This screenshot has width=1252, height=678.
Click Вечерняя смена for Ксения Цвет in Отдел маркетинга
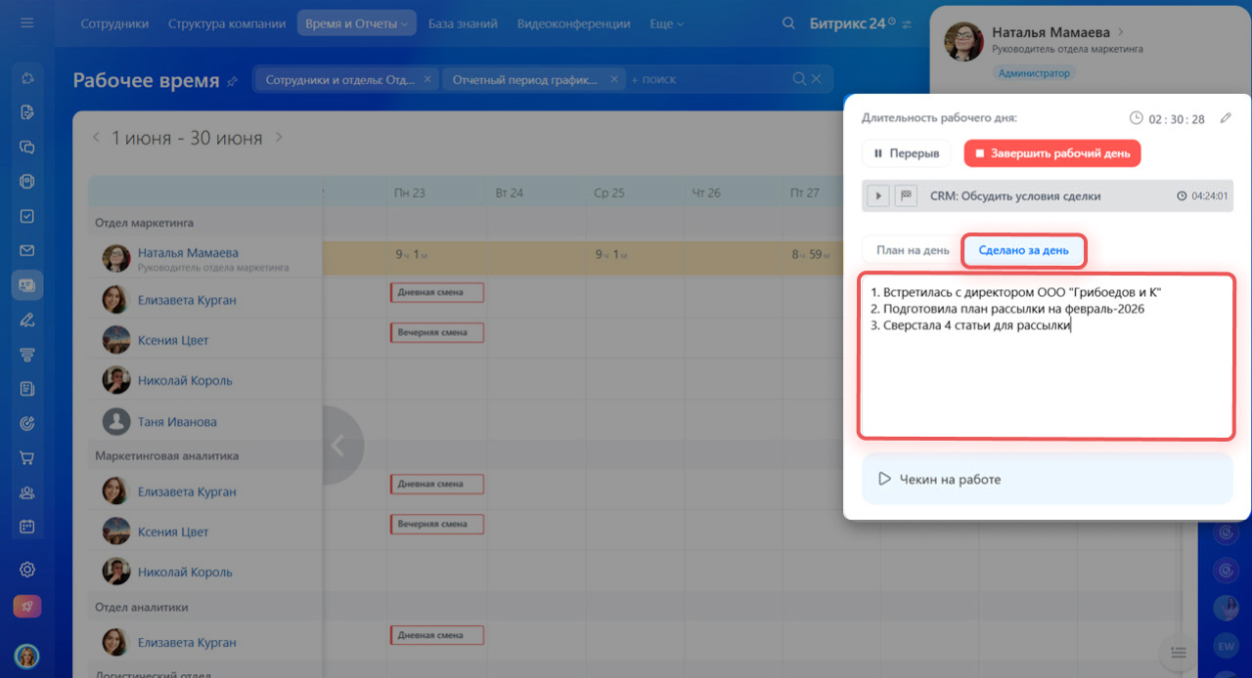(437, 332)
